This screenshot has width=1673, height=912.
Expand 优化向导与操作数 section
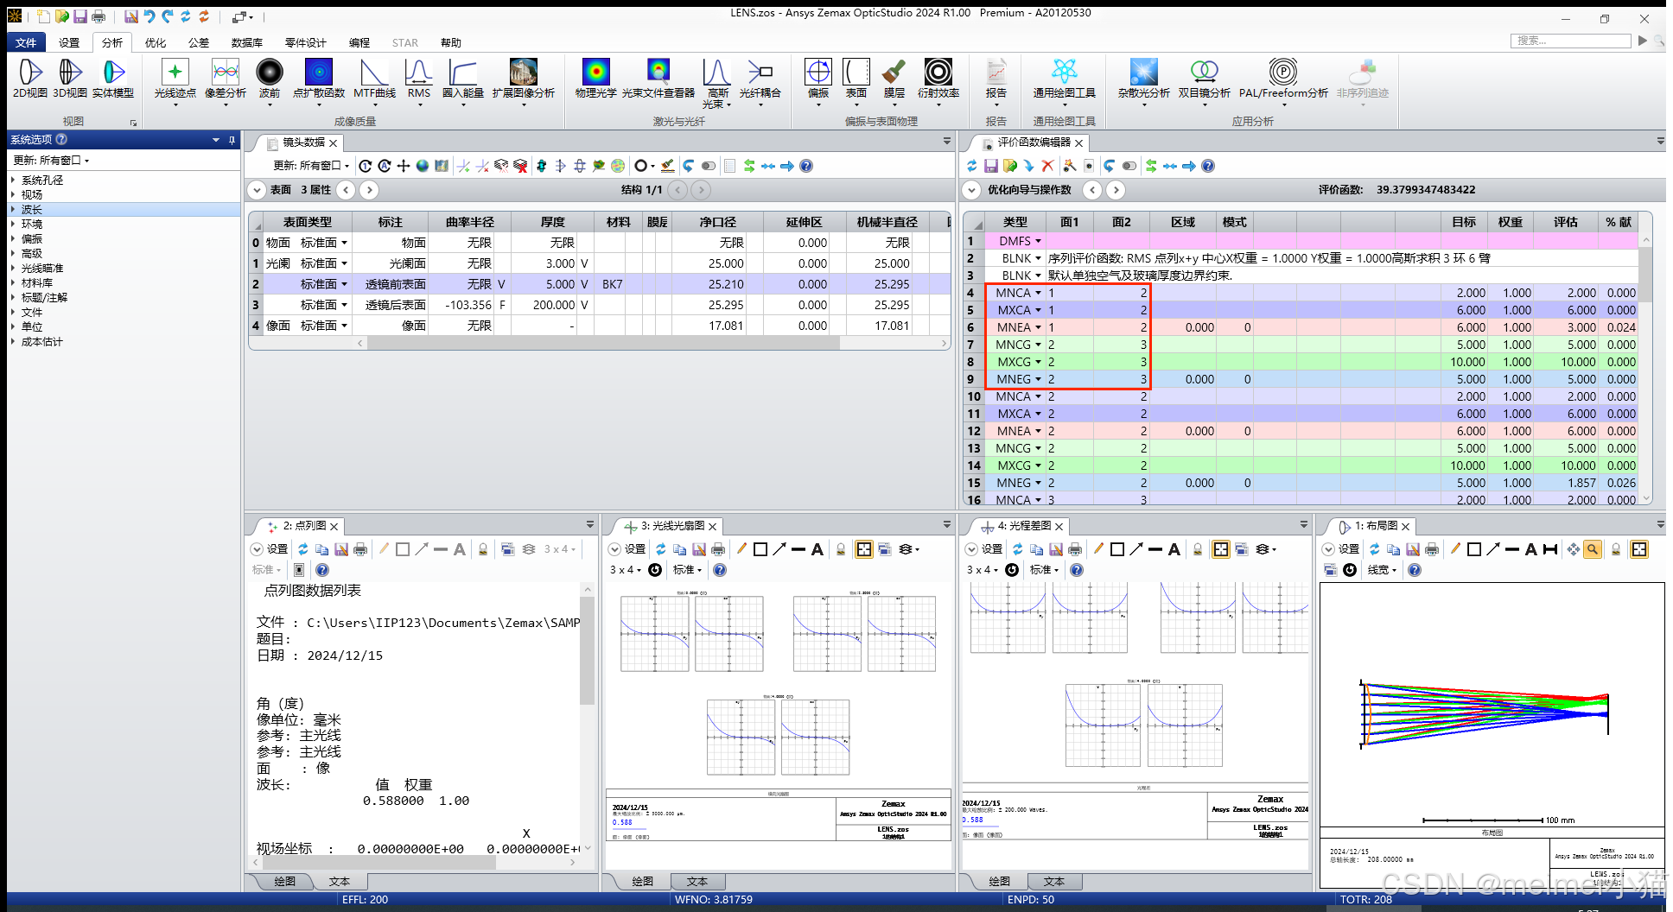(972, 190)
